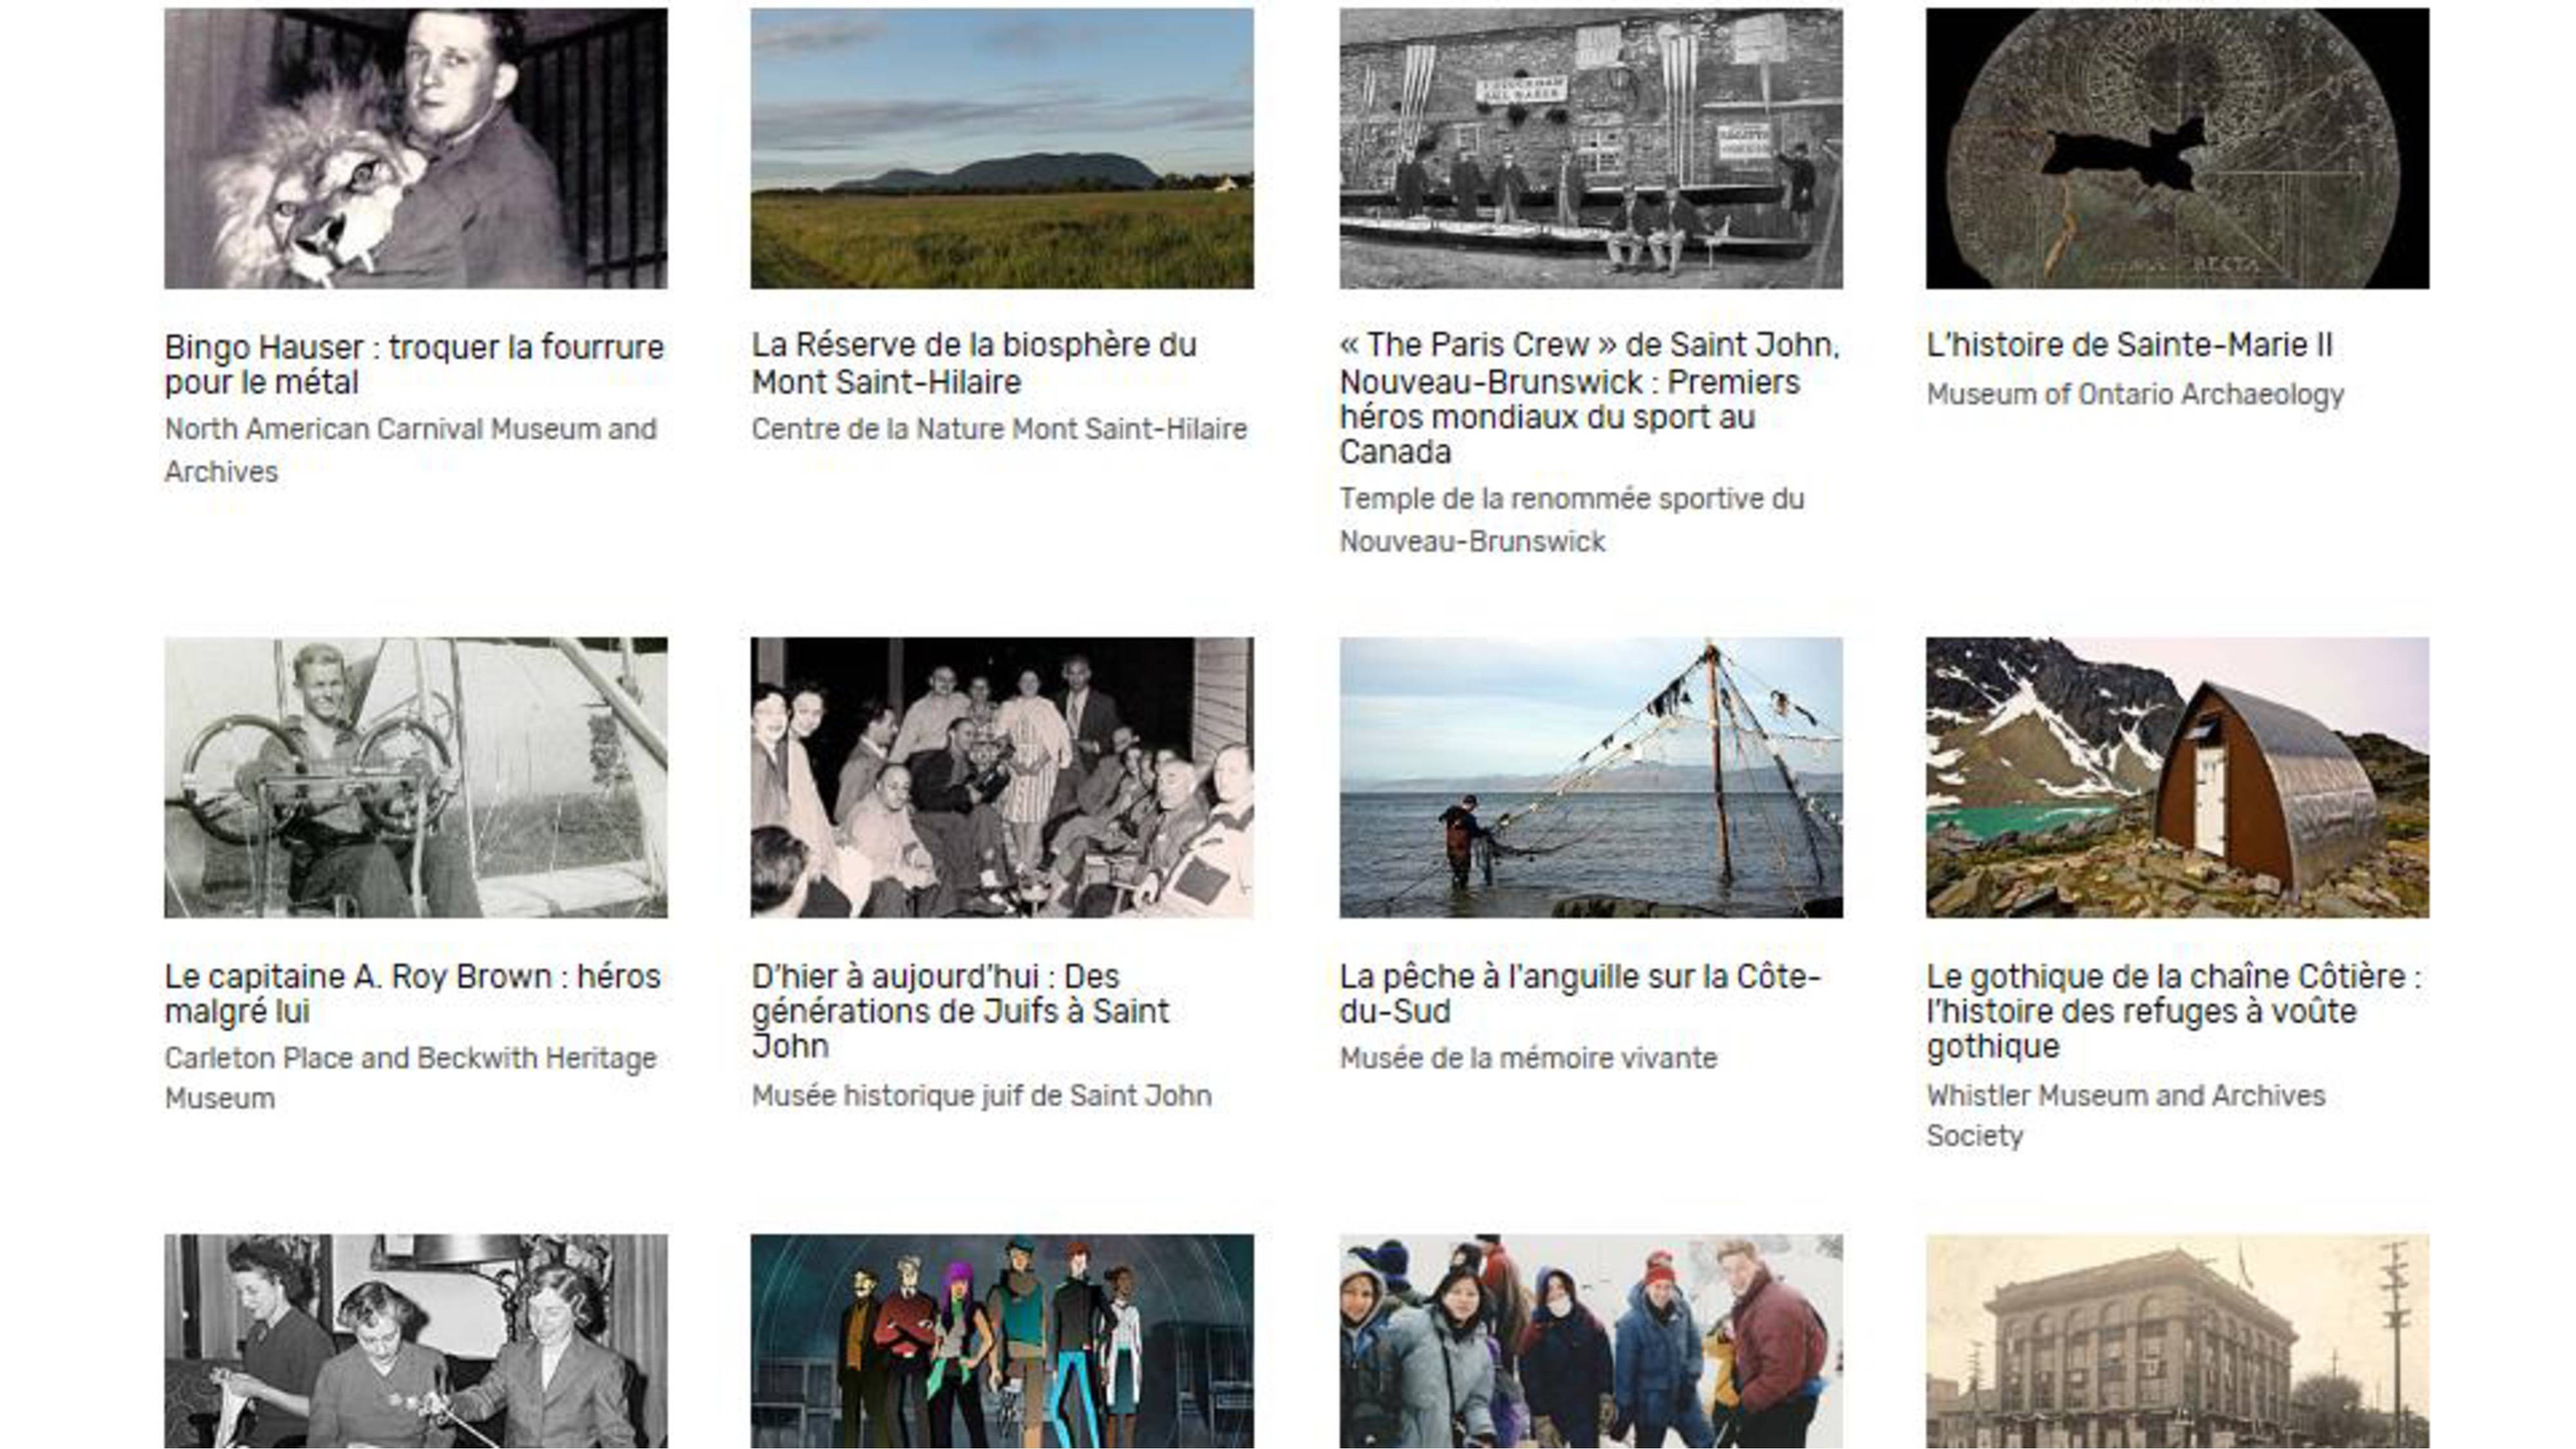Open the eel fishing net photo thumbnail
Image resolution: width=2576 pixels, height=1449 pixels.
coord(1591,777)
